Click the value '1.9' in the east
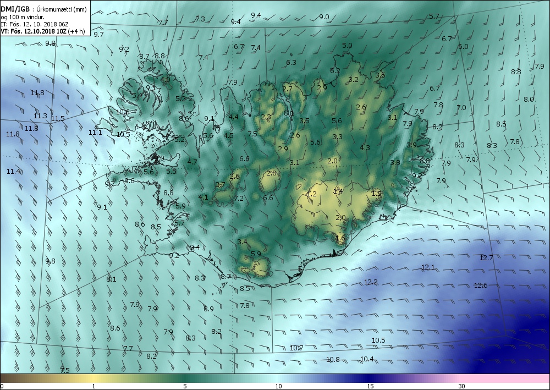 coord(376,193)
